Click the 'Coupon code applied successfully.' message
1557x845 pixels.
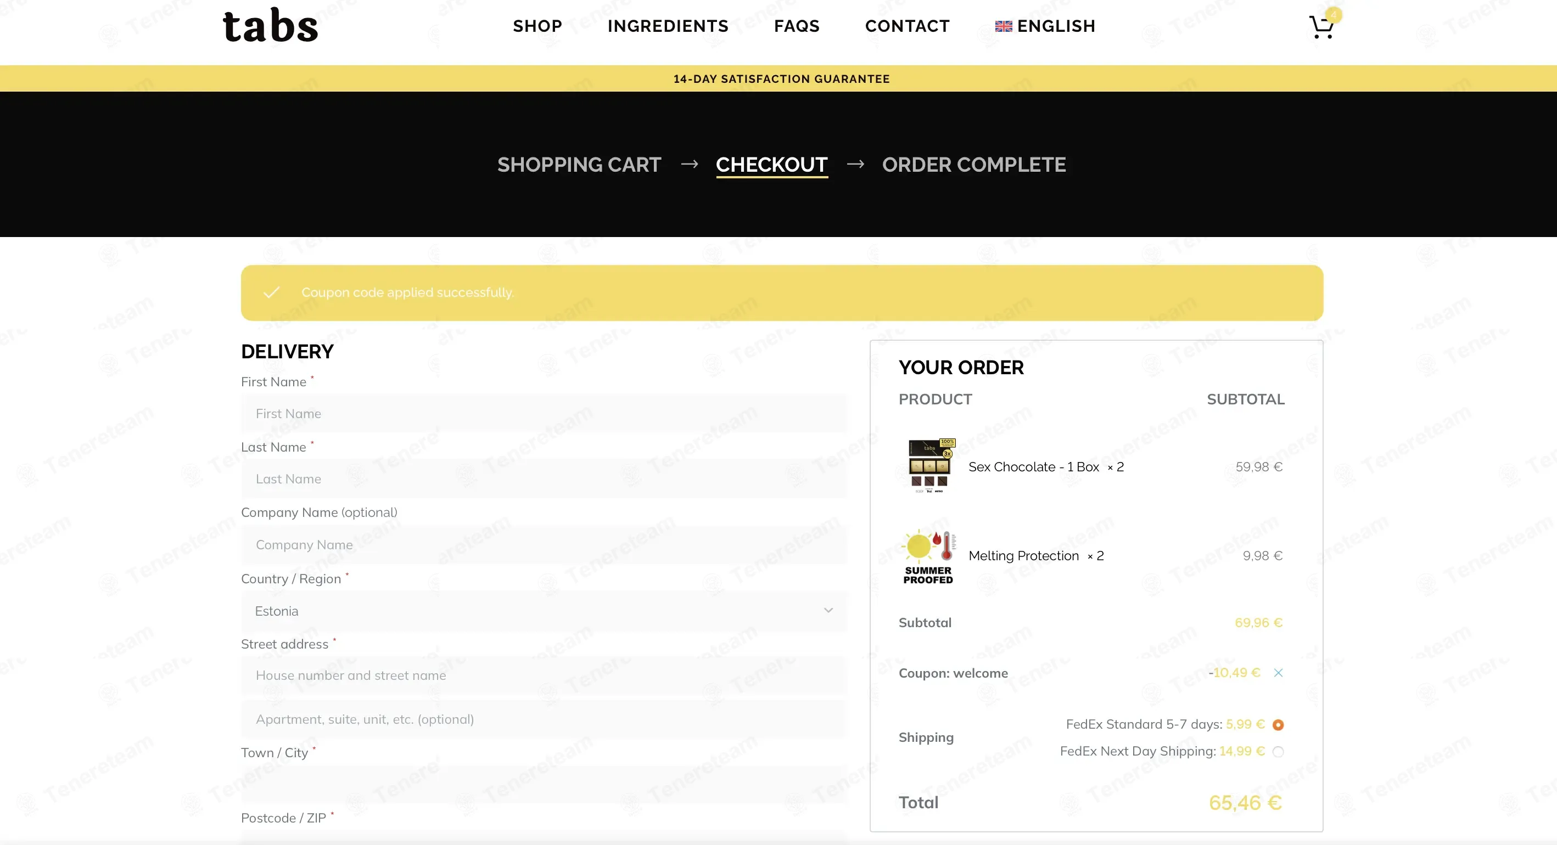[407, 292]
